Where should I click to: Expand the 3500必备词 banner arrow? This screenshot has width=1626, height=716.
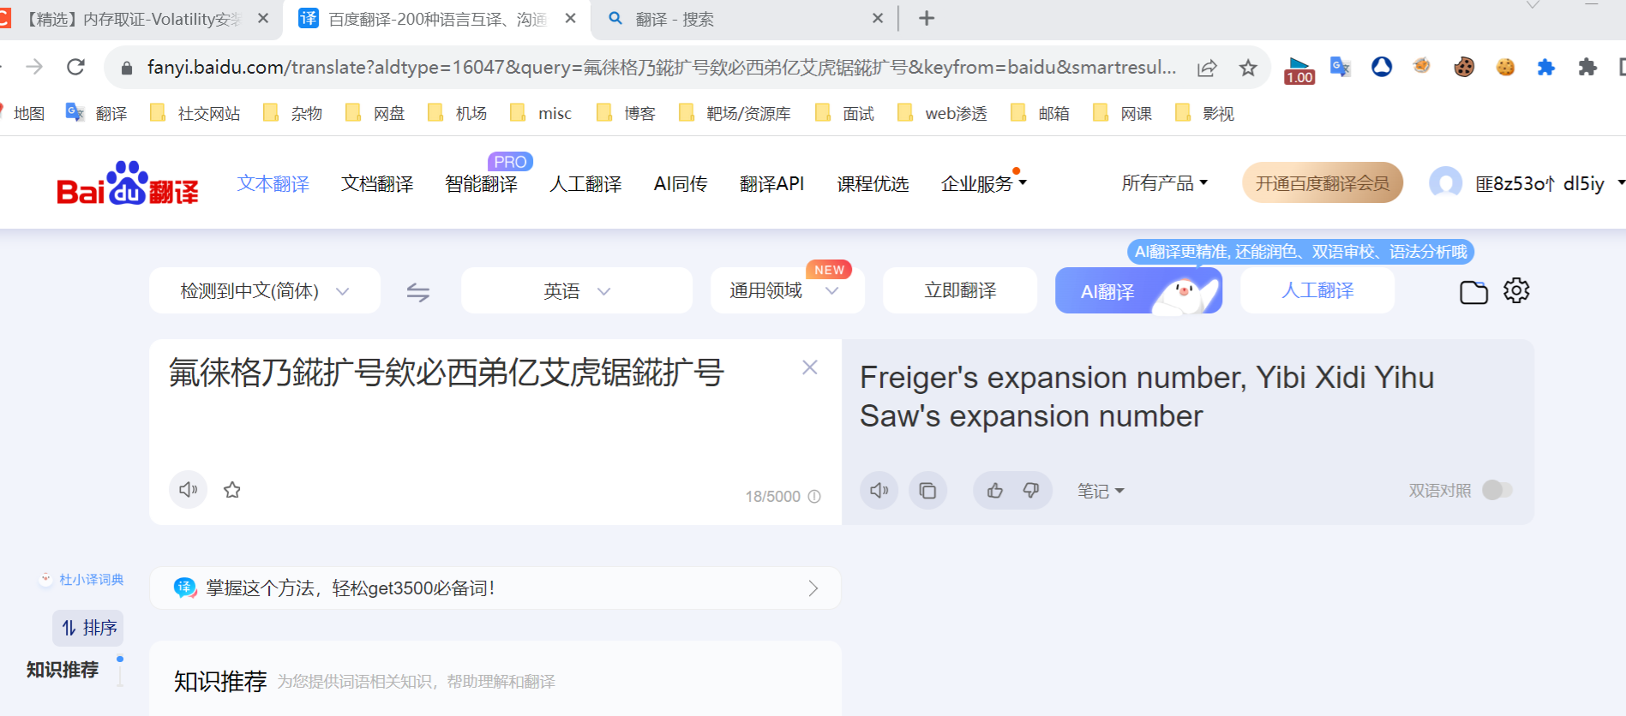(x=813, y=588)
